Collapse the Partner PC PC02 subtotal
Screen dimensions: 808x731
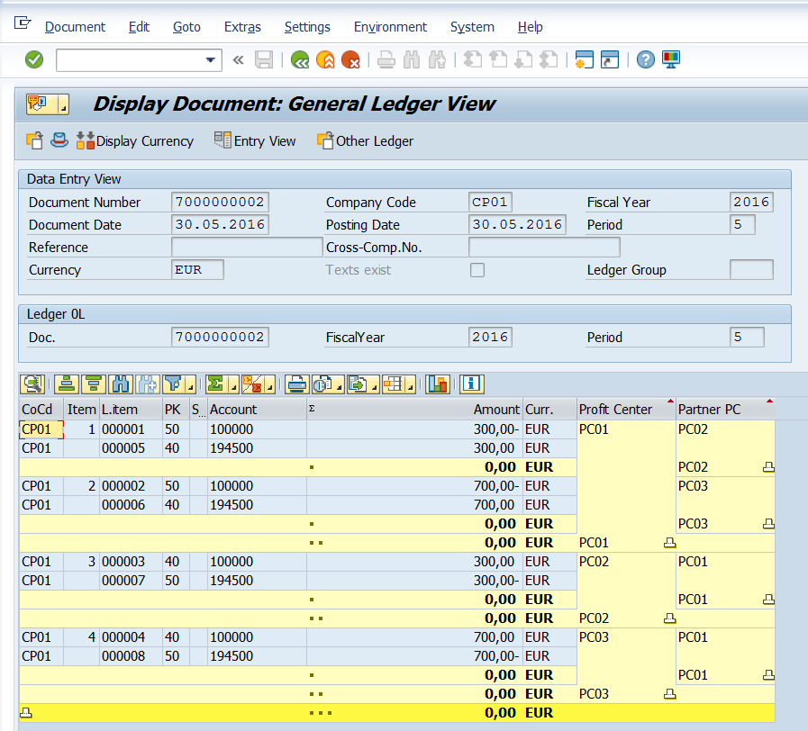(768, 467)
